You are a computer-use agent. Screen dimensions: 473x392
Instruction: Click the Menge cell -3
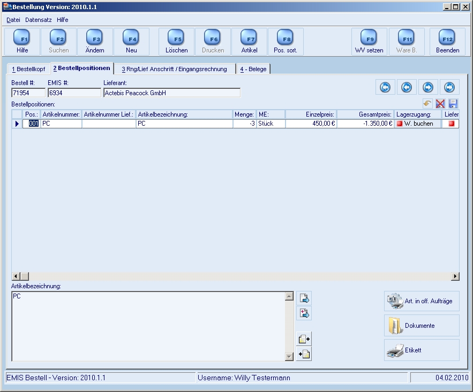[x=245, y=124]
